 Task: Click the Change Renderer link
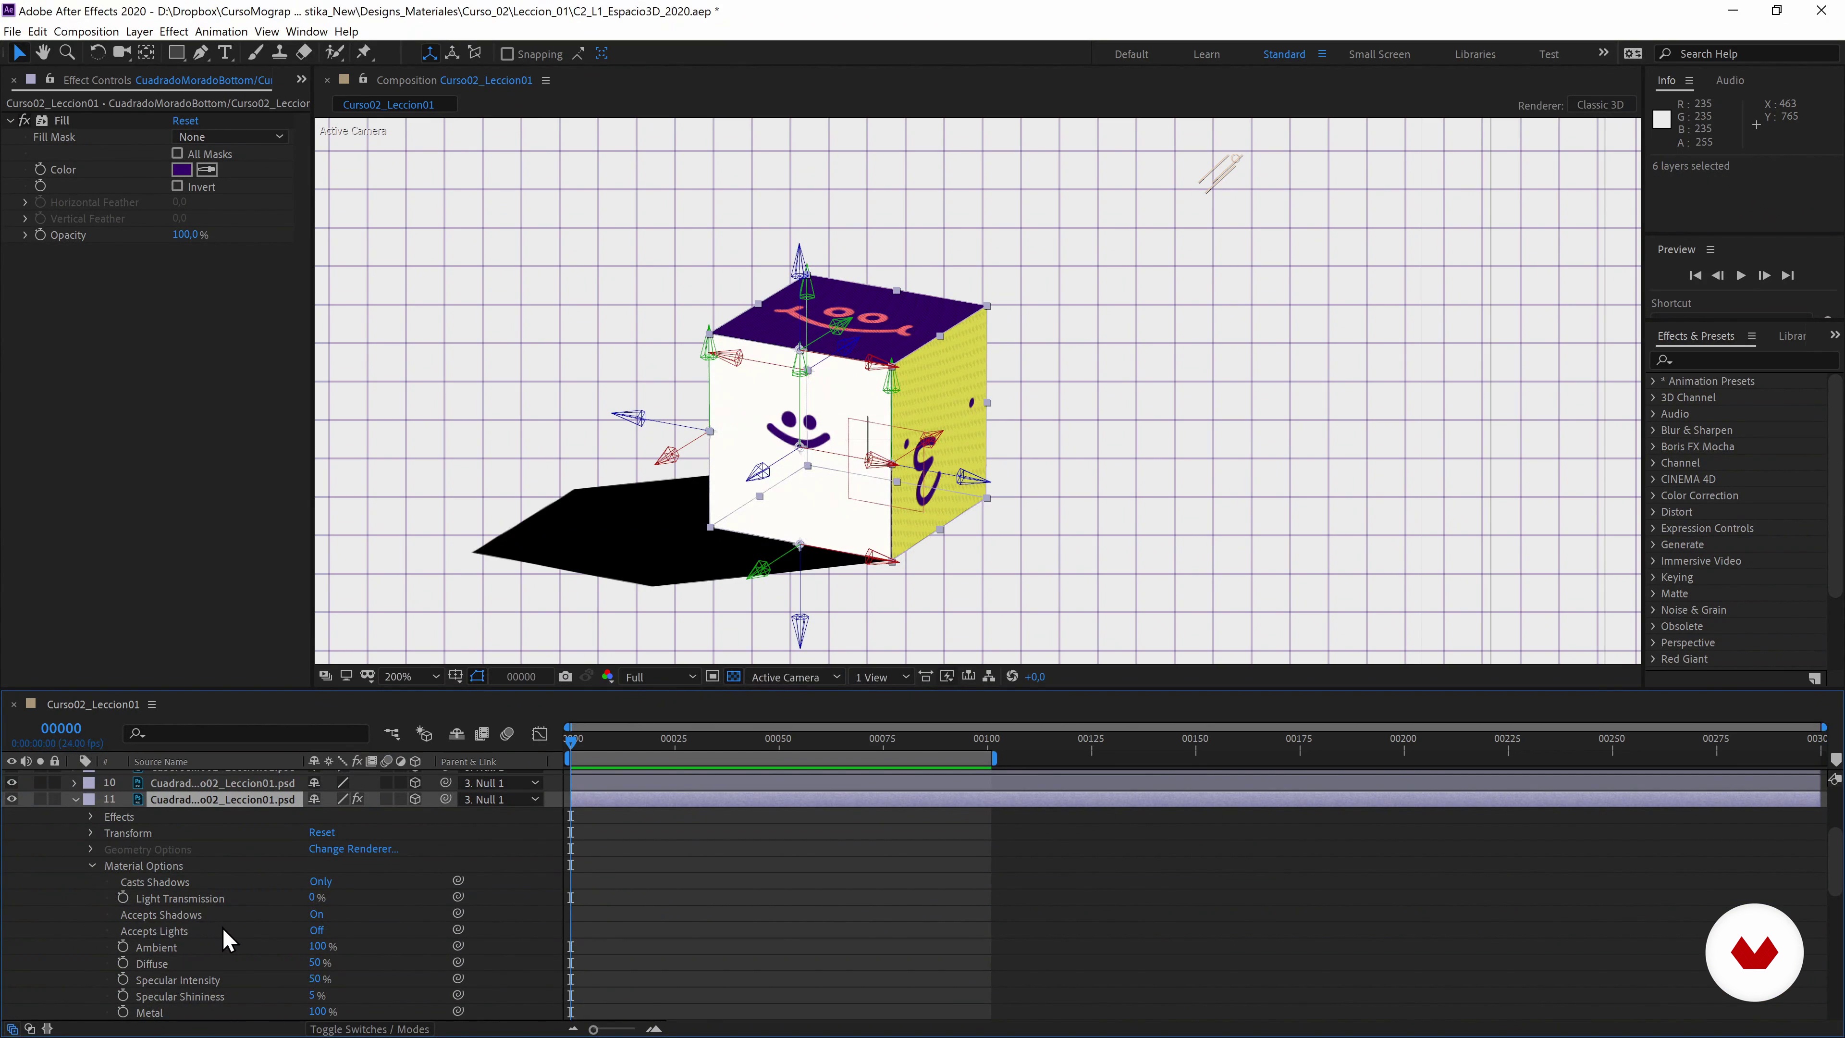[353, 849]
